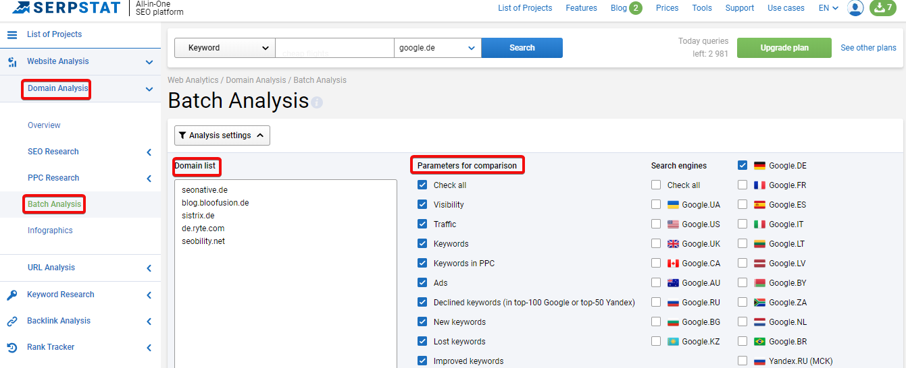Enable Check all under Search engines
The width and height of the screenshot is (906, 368).
tap(656, 185)
